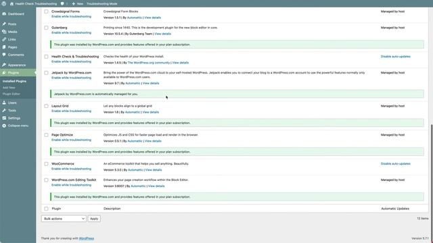Image resolution: width=433 pixels, height=243 pixels.
Task: Enable Gutenberg while troubleshooting
Action: click(71, 33)
